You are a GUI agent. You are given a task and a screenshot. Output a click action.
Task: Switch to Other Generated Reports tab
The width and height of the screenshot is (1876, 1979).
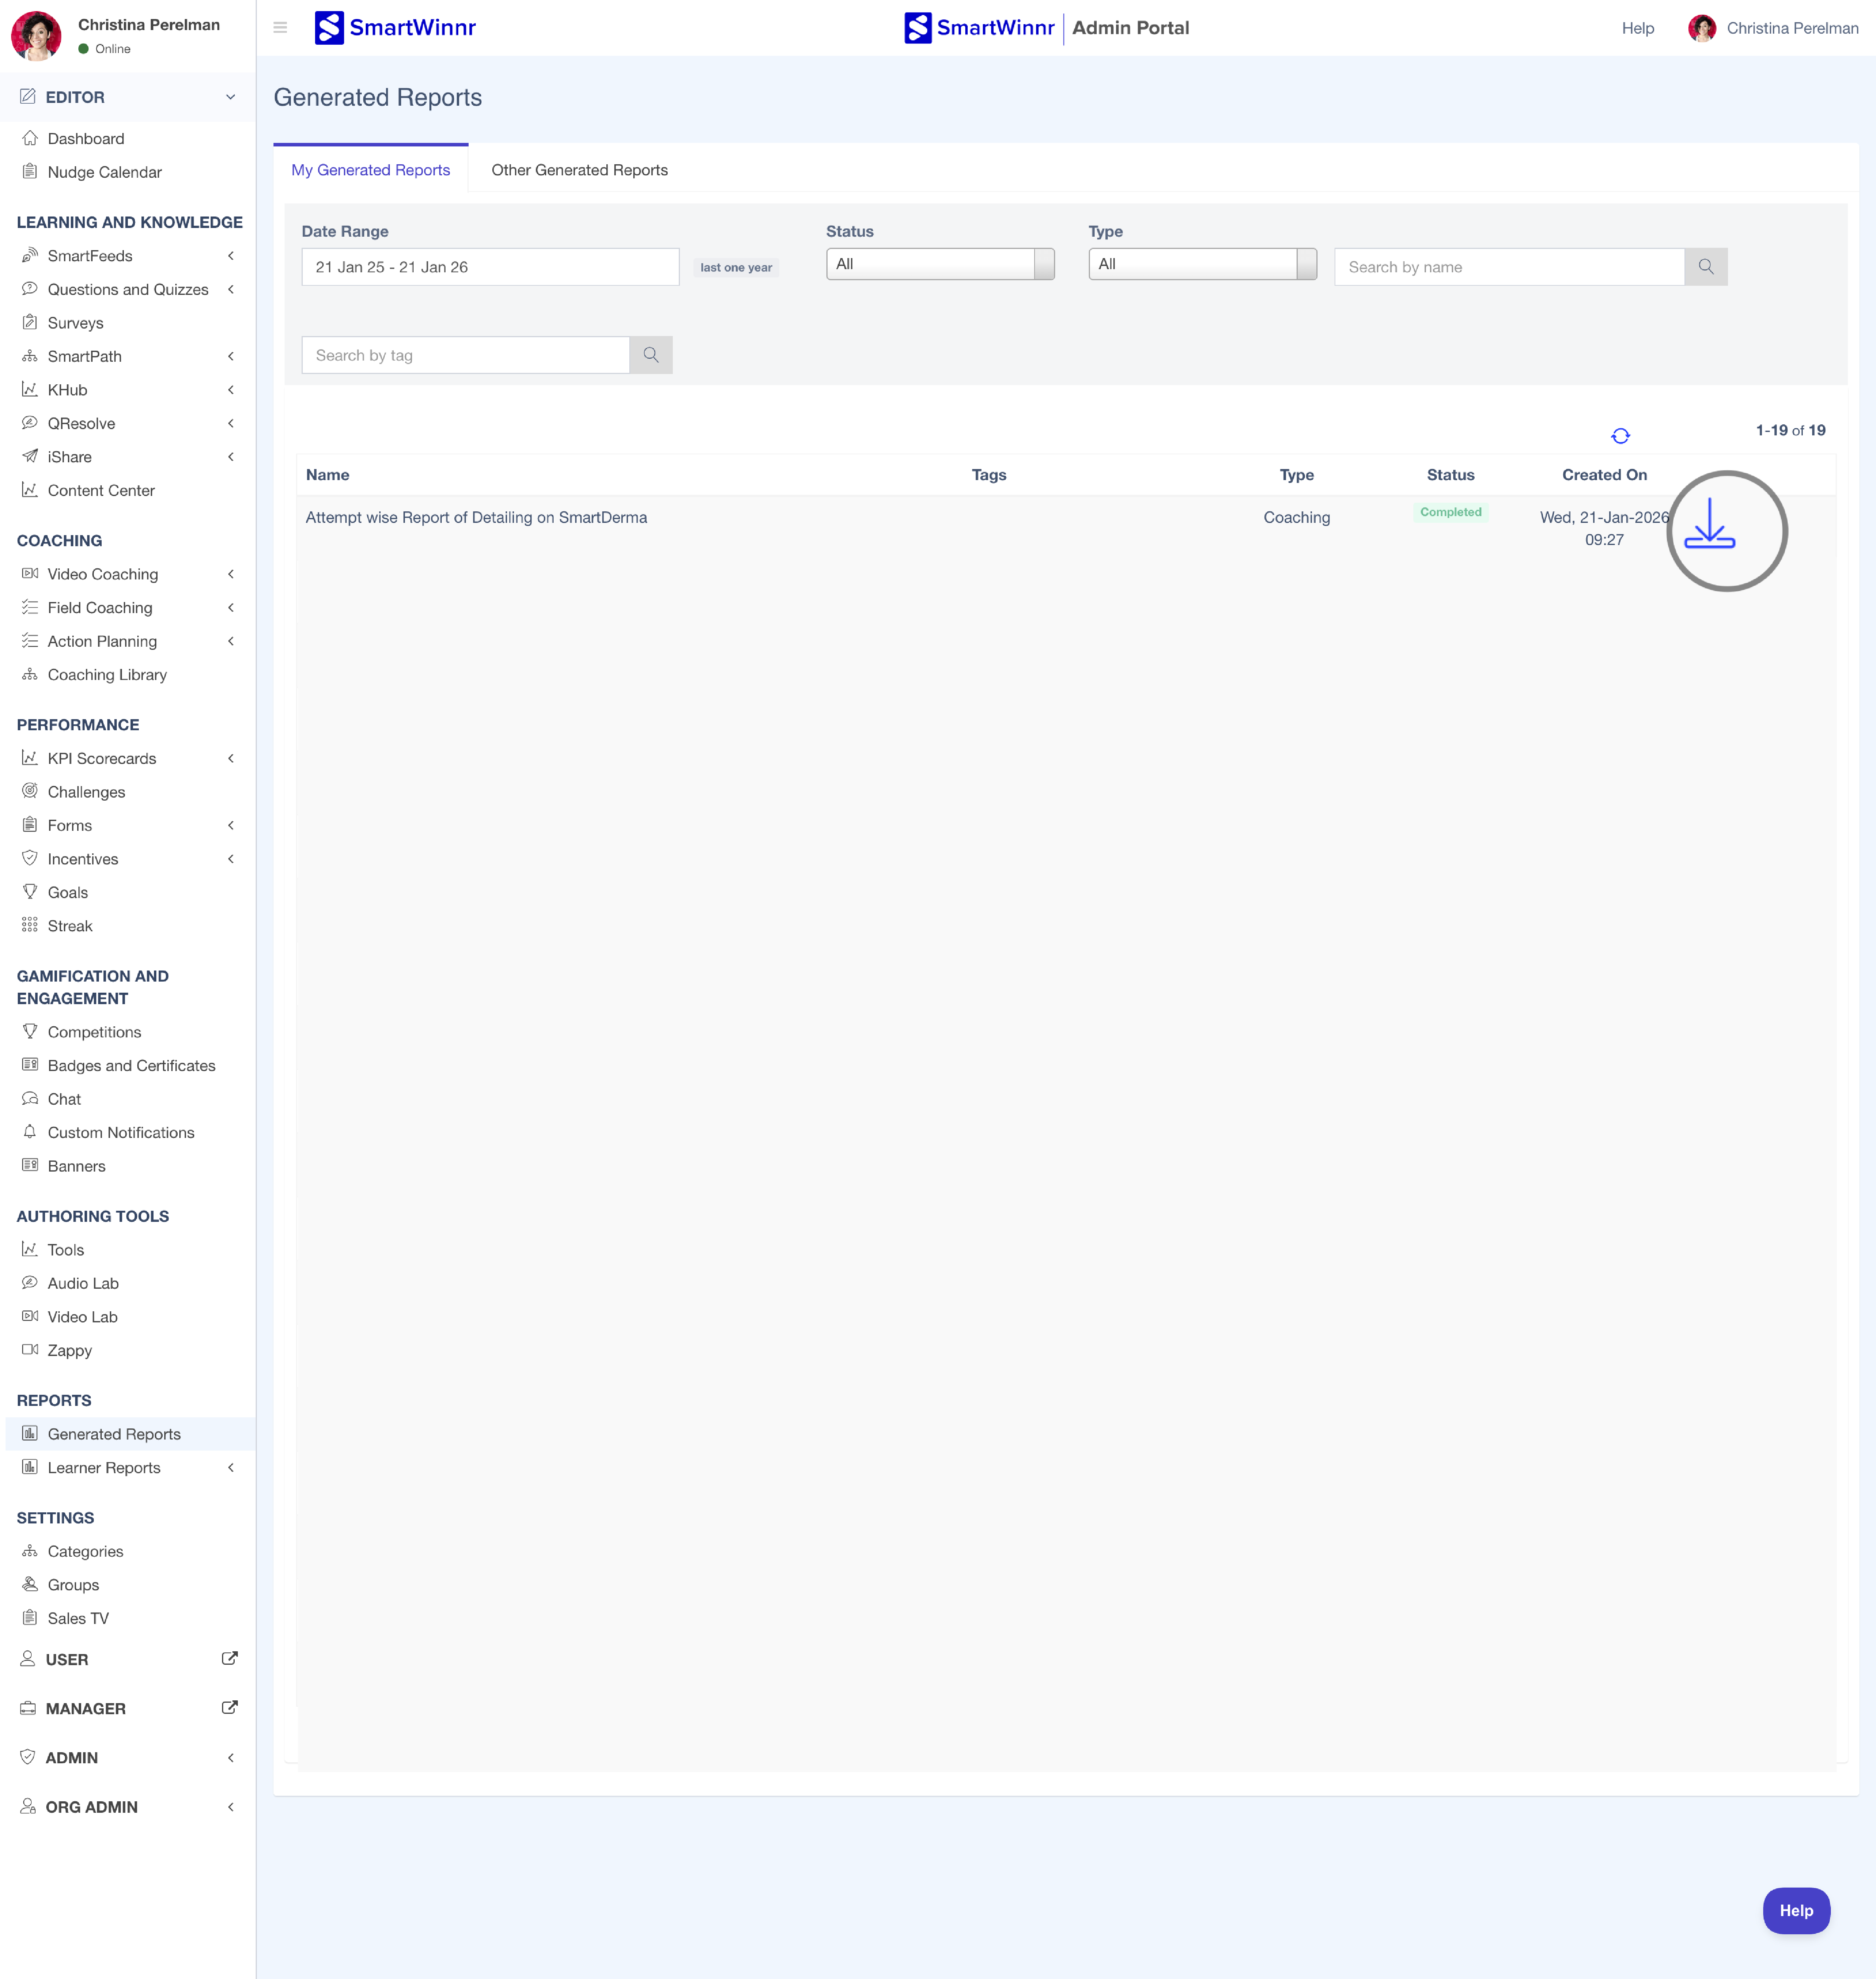[579, 170]
